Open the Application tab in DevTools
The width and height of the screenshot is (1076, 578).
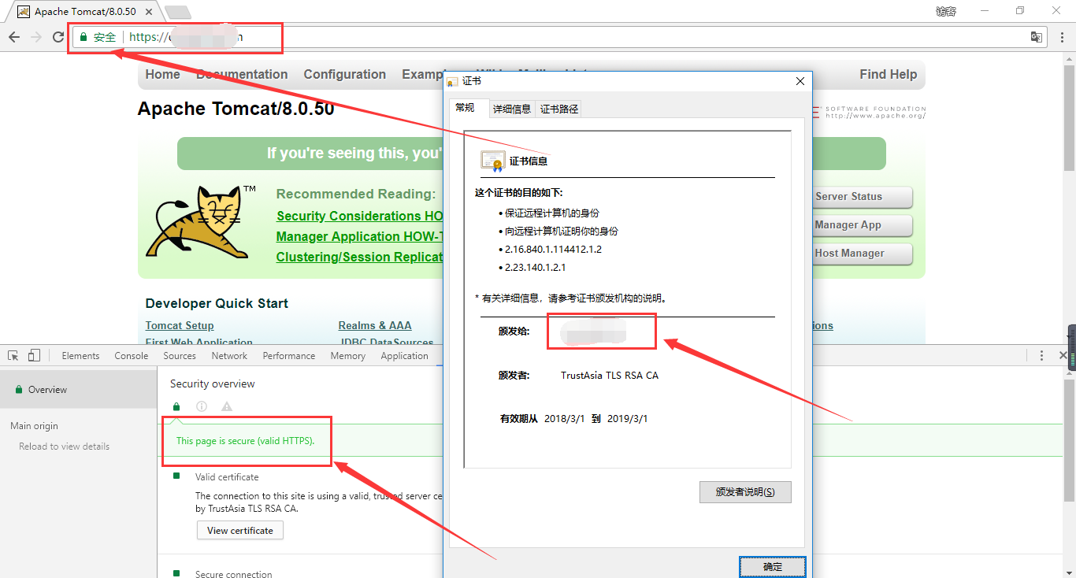coord(405,356)
